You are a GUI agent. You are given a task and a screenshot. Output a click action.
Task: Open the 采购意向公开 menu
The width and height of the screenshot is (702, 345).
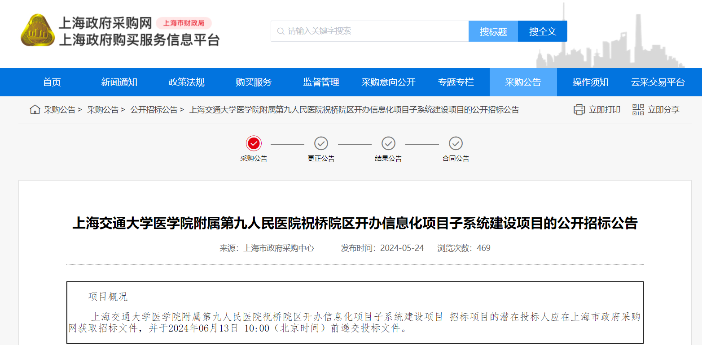click(x=388, y=82)
